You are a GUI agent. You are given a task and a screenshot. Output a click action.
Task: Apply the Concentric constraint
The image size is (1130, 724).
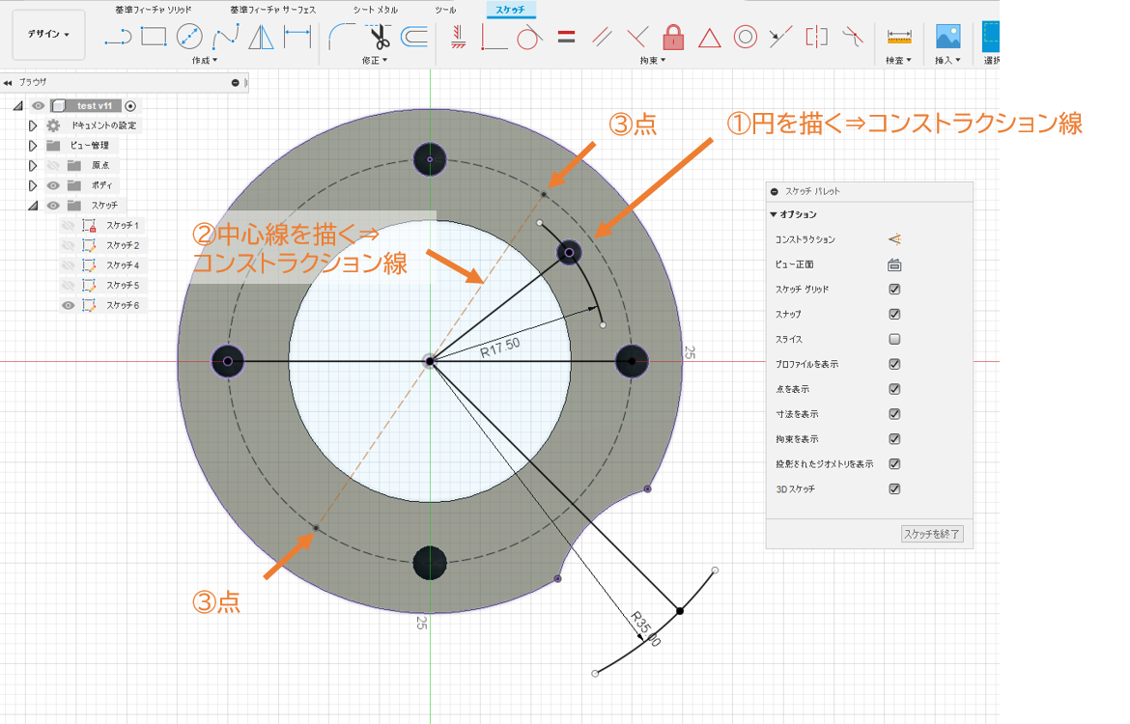[748, 37]
